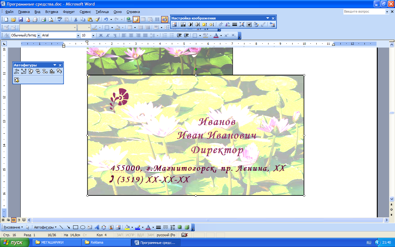Undo the last action

click(106, 19)
